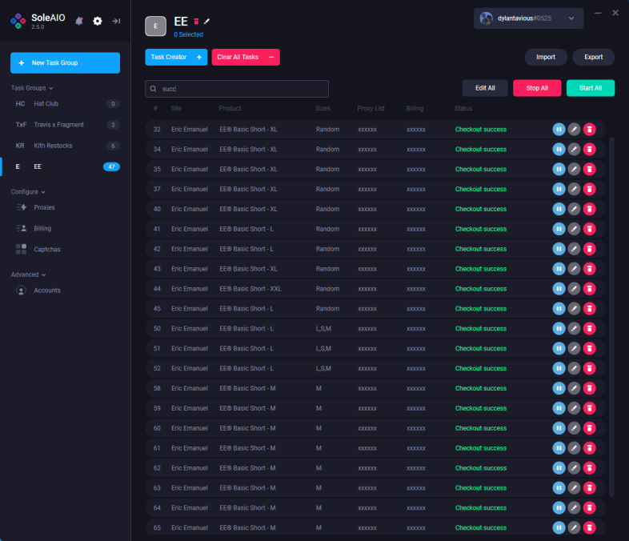Delete task 59
Image resolution: width=629 pixels, height=541 pixels.
(x=589, y=408)
